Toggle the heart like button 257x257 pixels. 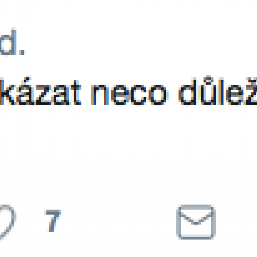[x=7, y=222]
